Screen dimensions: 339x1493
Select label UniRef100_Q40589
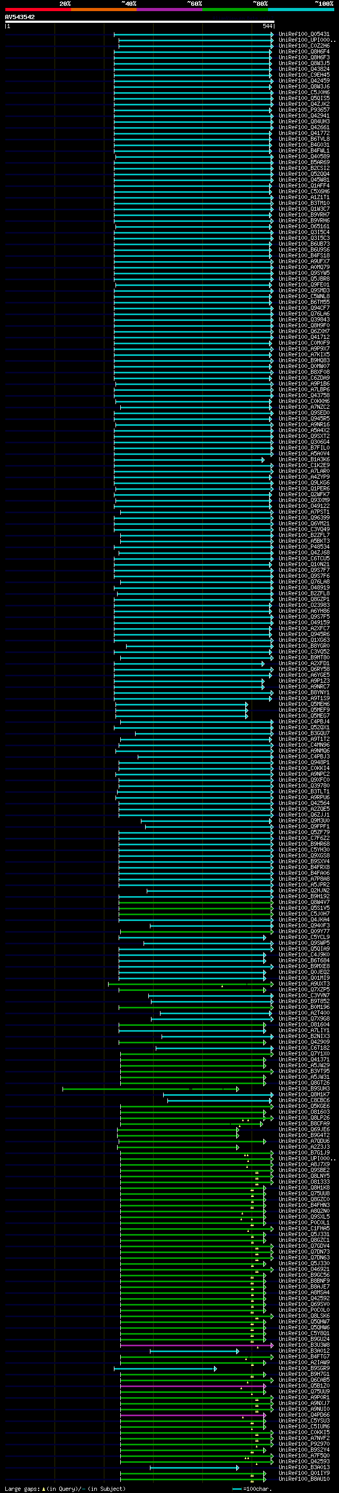tap(304, 156)
